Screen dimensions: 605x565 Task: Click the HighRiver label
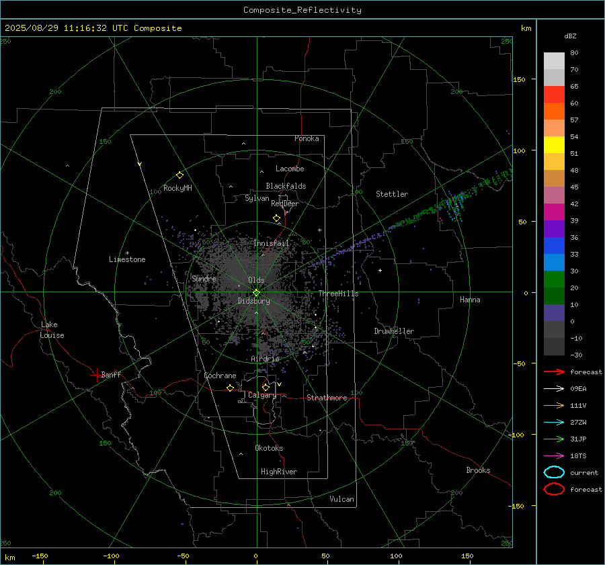(x=279, y=472)
